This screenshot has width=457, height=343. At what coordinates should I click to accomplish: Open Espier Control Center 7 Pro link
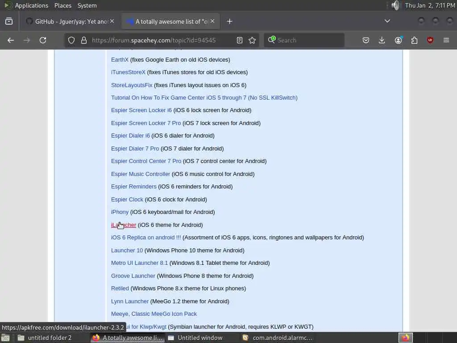tap(146, 161)
